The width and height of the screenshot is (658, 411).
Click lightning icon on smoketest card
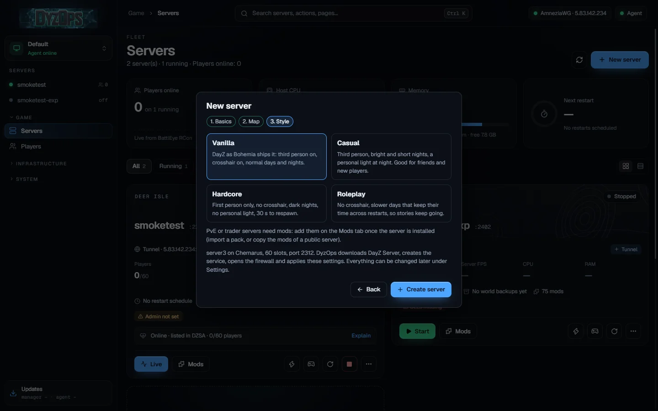(x=292, y=364)
